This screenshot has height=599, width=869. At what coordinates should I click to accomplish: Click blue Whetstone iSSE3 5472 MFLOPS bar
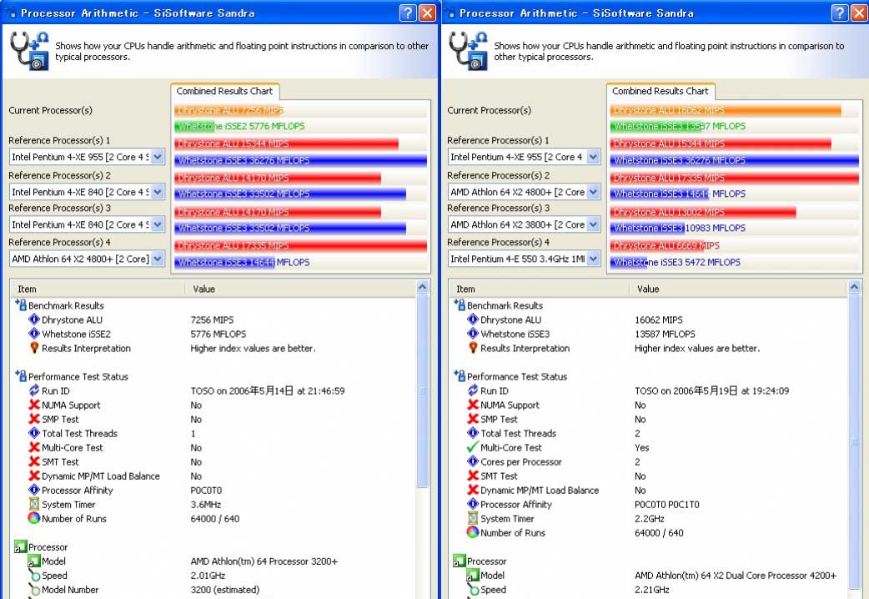[x=629, y=262]
